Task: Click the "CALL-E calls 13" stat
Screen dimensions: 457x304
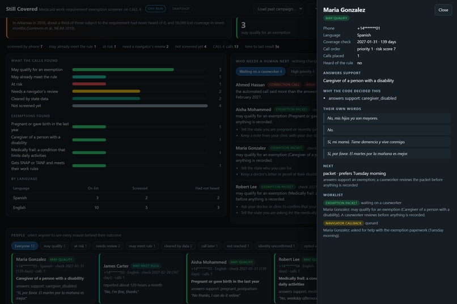Action: [225, 46]
